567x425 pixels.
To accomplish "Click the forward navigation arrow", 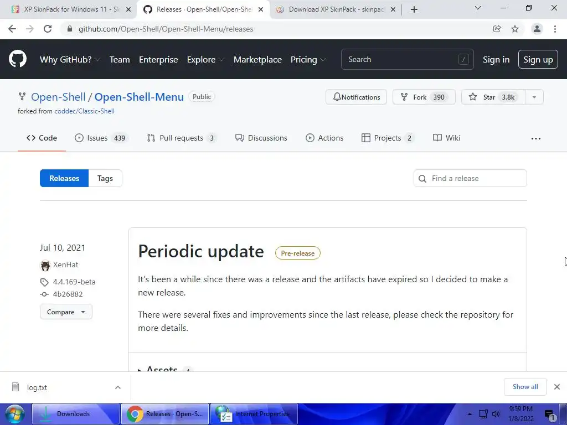I will [x=30, y=29].
